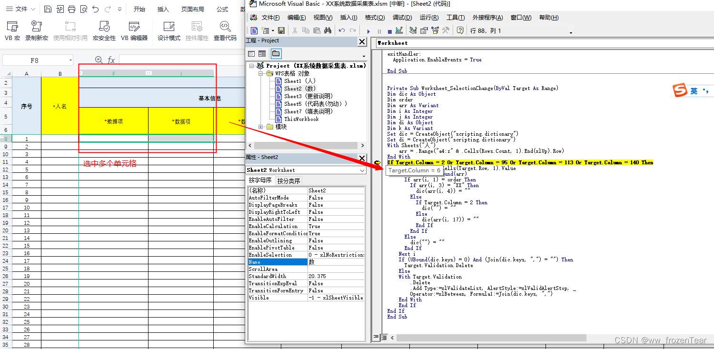714x349 pixels.
Task: Select ThisWorkbook in project tree
Action: 301,119
